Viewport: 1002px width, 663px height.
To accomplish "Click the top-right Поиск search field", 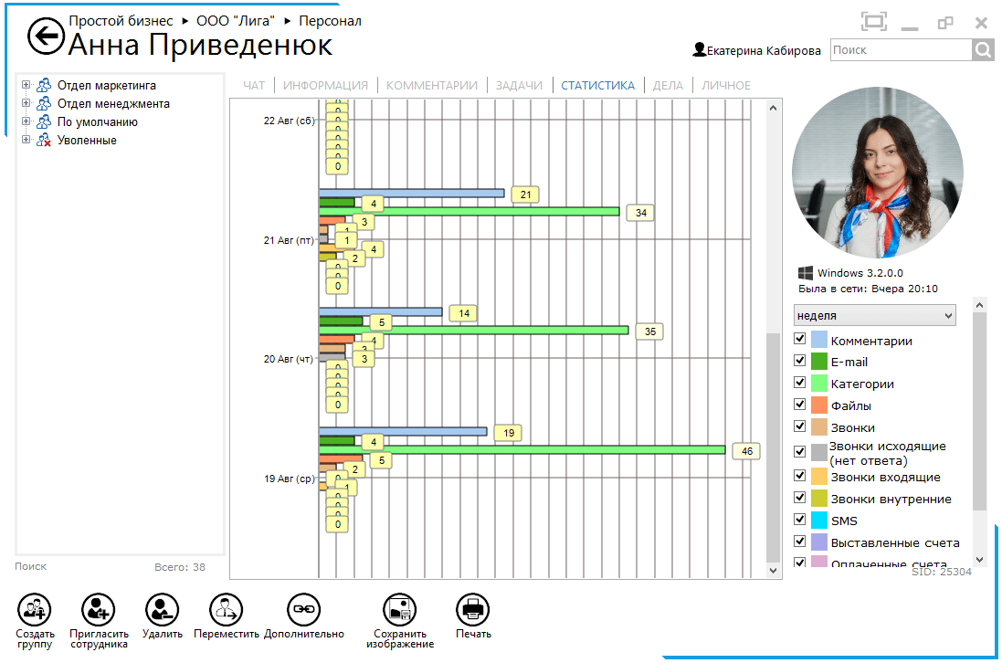I will [900, 50].
